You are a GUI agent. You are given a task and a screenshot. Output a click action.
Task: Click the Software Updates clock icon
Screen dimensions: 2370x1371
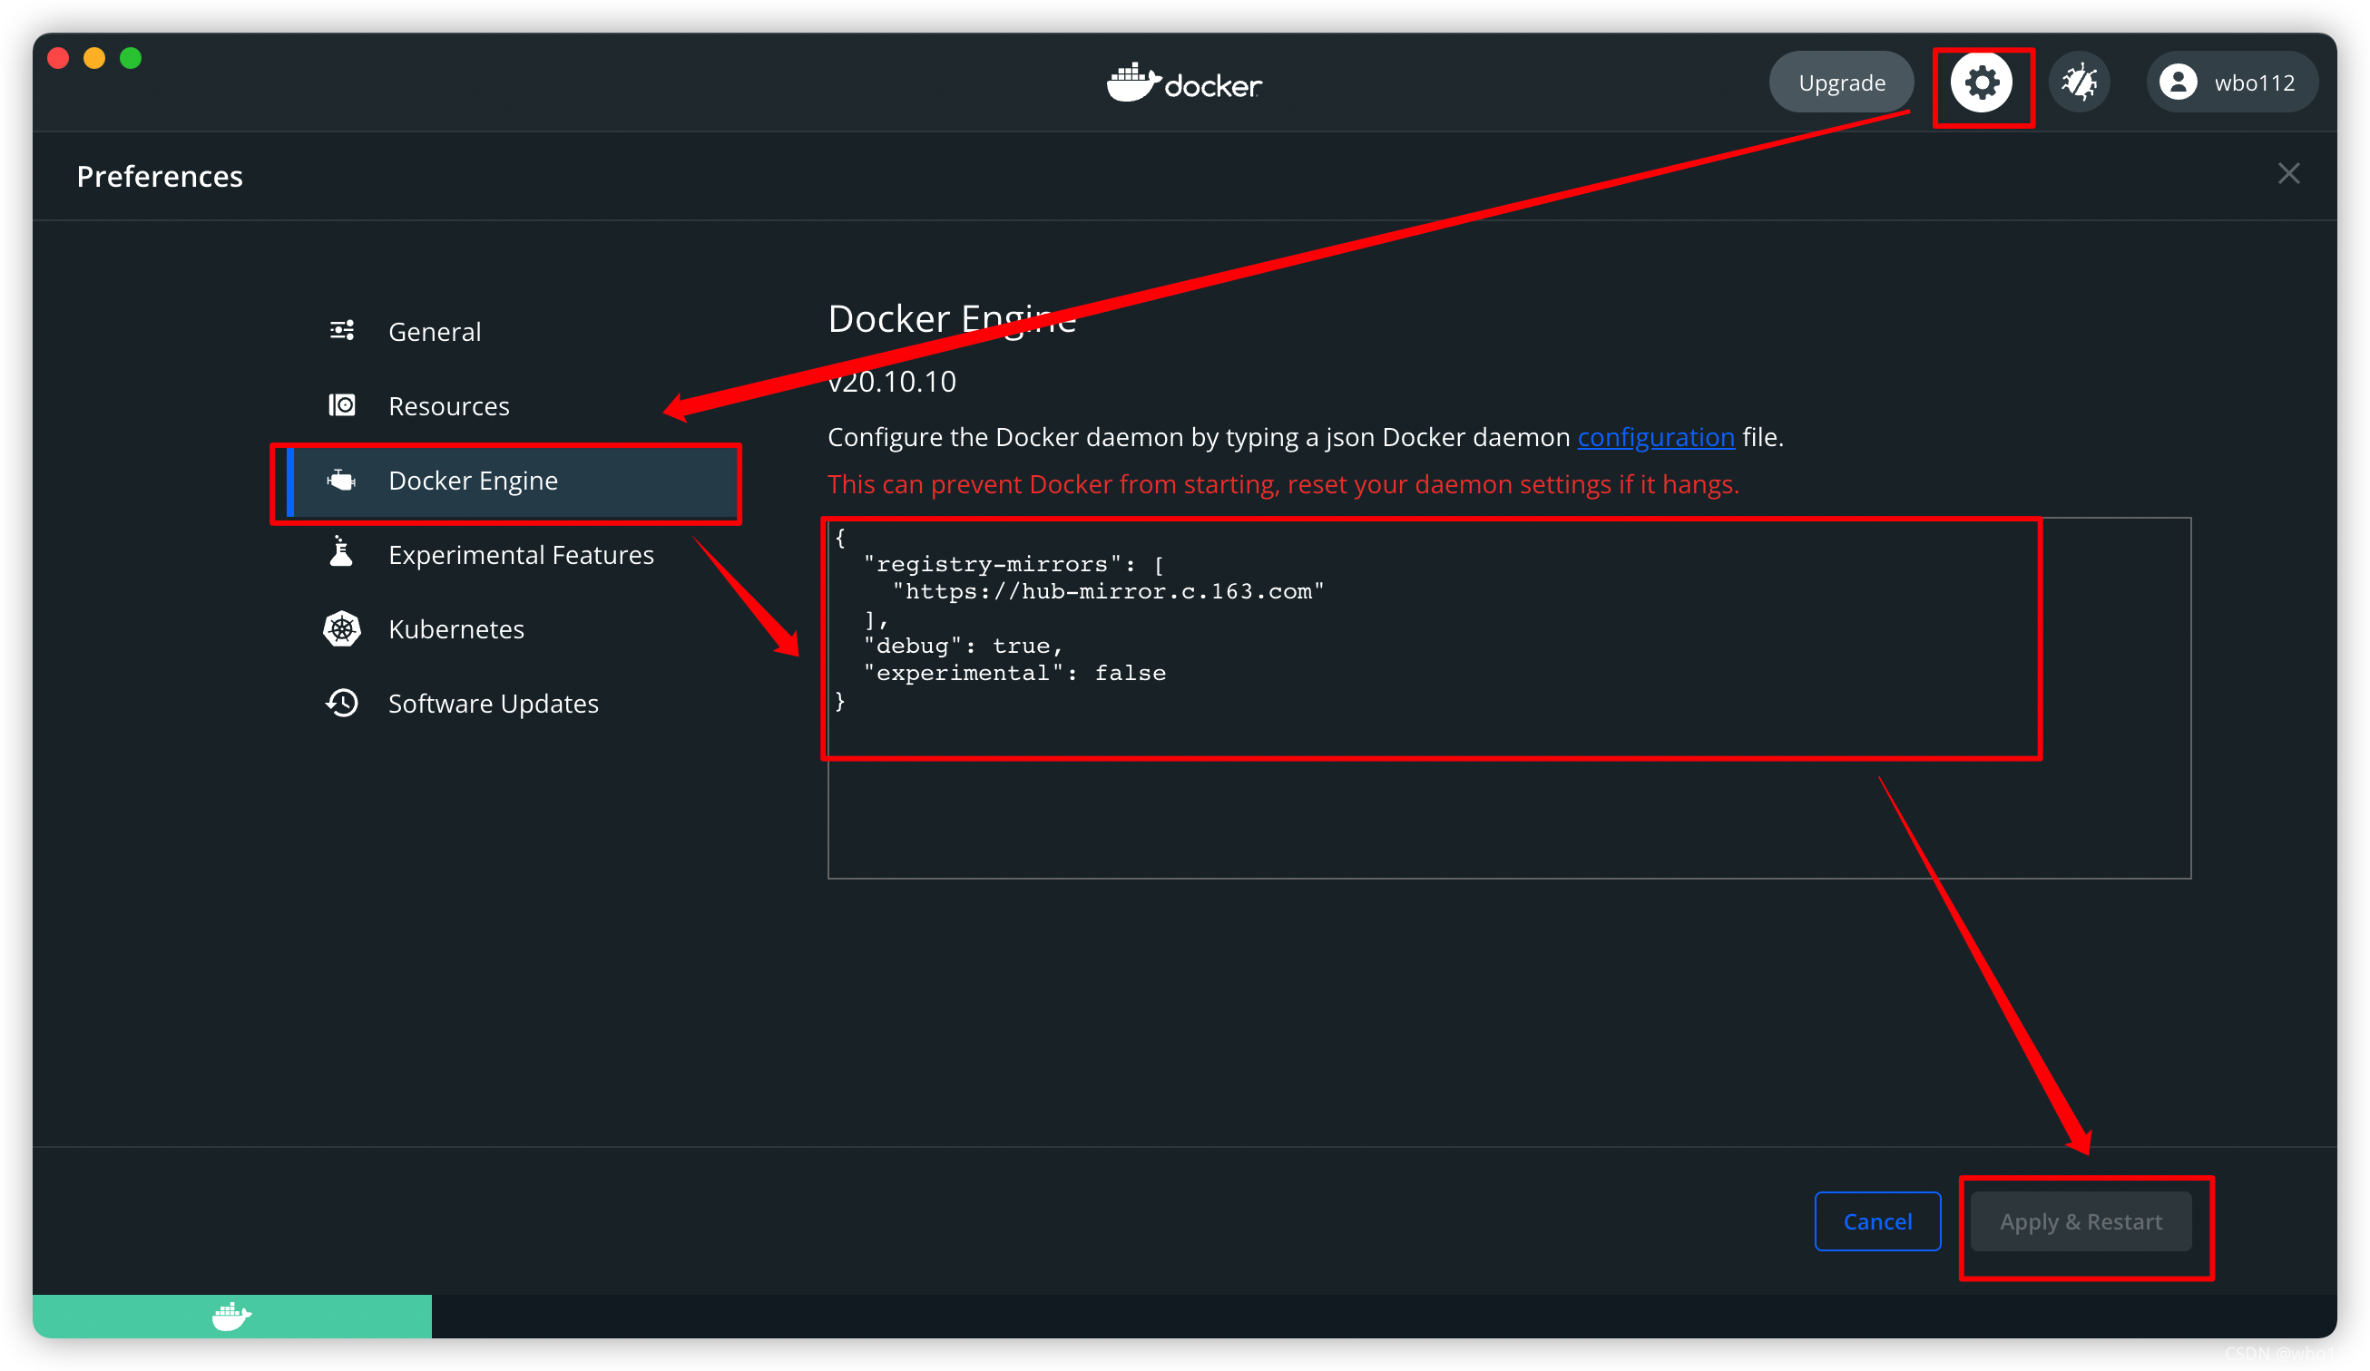point(341,703)
